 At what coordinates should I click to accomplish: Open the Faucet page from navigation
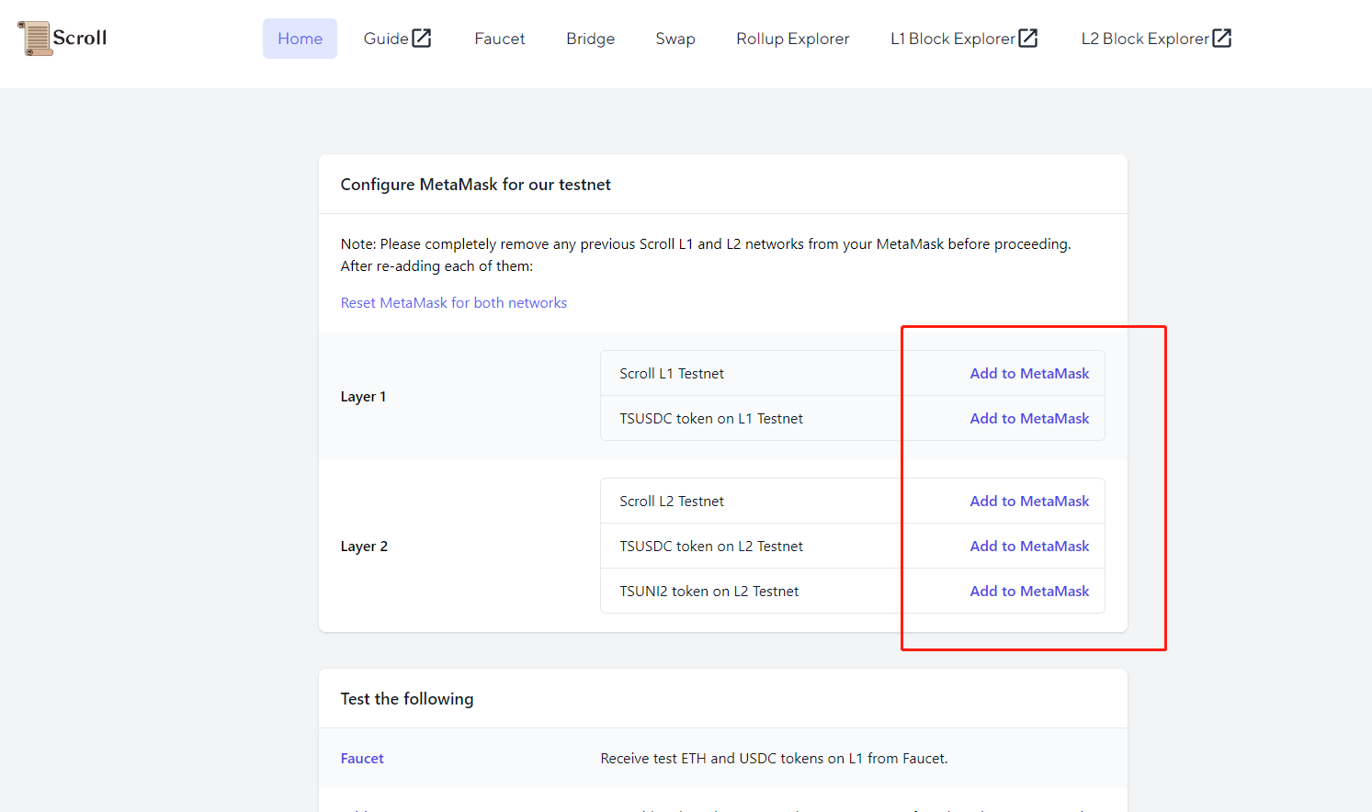click(x=500, y=39)
